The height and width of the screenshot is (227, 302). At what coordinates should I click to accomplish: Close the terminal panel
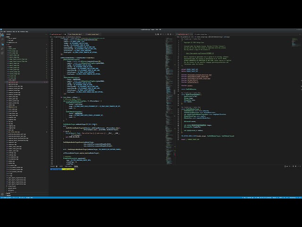(300, 166)
